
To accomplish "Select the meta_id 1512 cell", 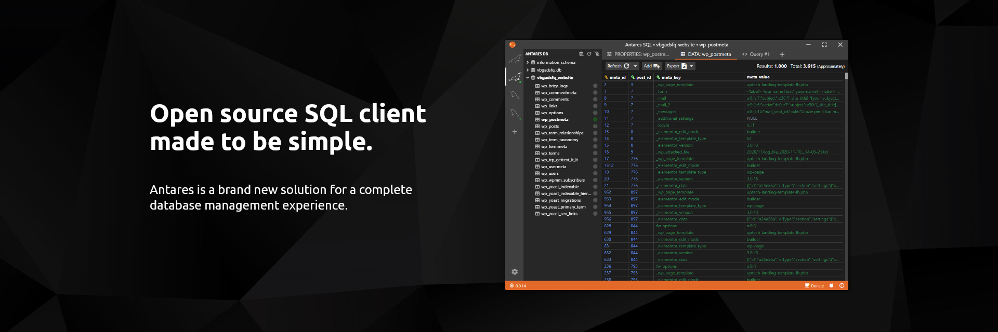I will (x=615, y=166).
